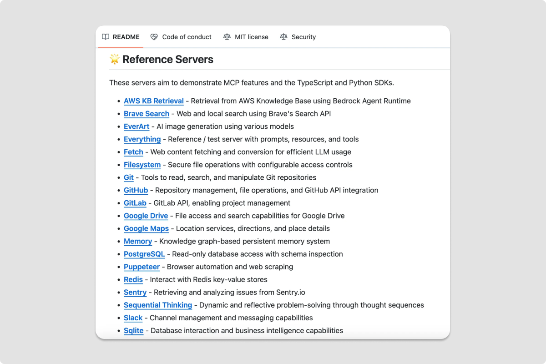Click description 'Channel management and messaging capabilities'
Viewport: 546px width, 364px height.
pyautogui.click(x=231, y=318)
